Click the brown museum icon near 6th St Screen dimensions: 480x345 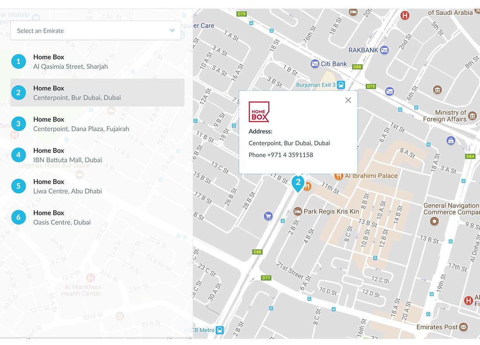point(437,90)
